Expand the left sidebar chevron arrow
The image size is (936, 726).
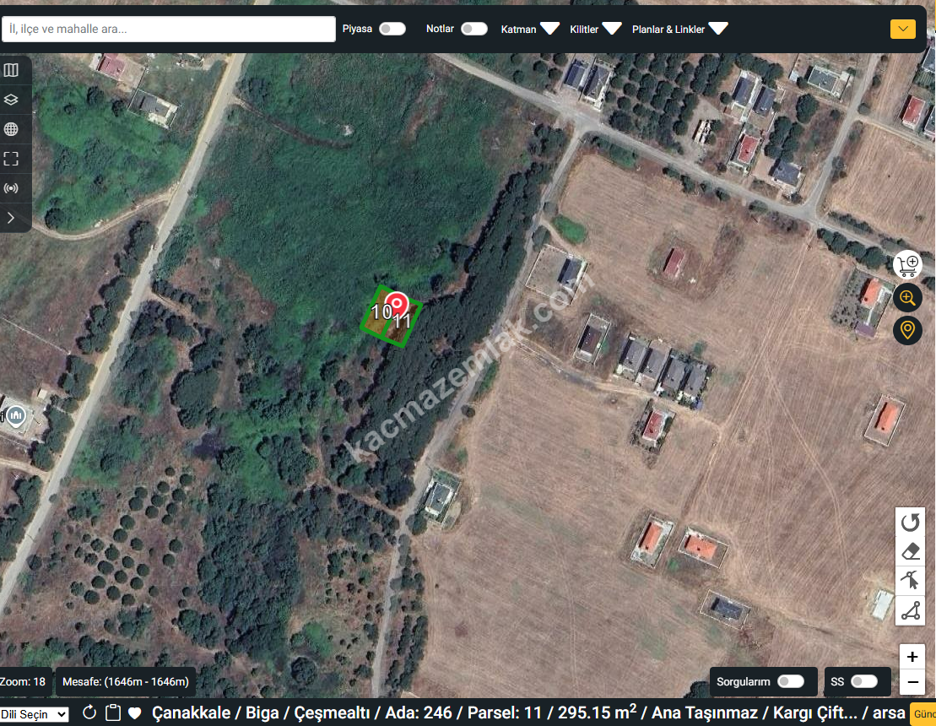tap(12, 218)
